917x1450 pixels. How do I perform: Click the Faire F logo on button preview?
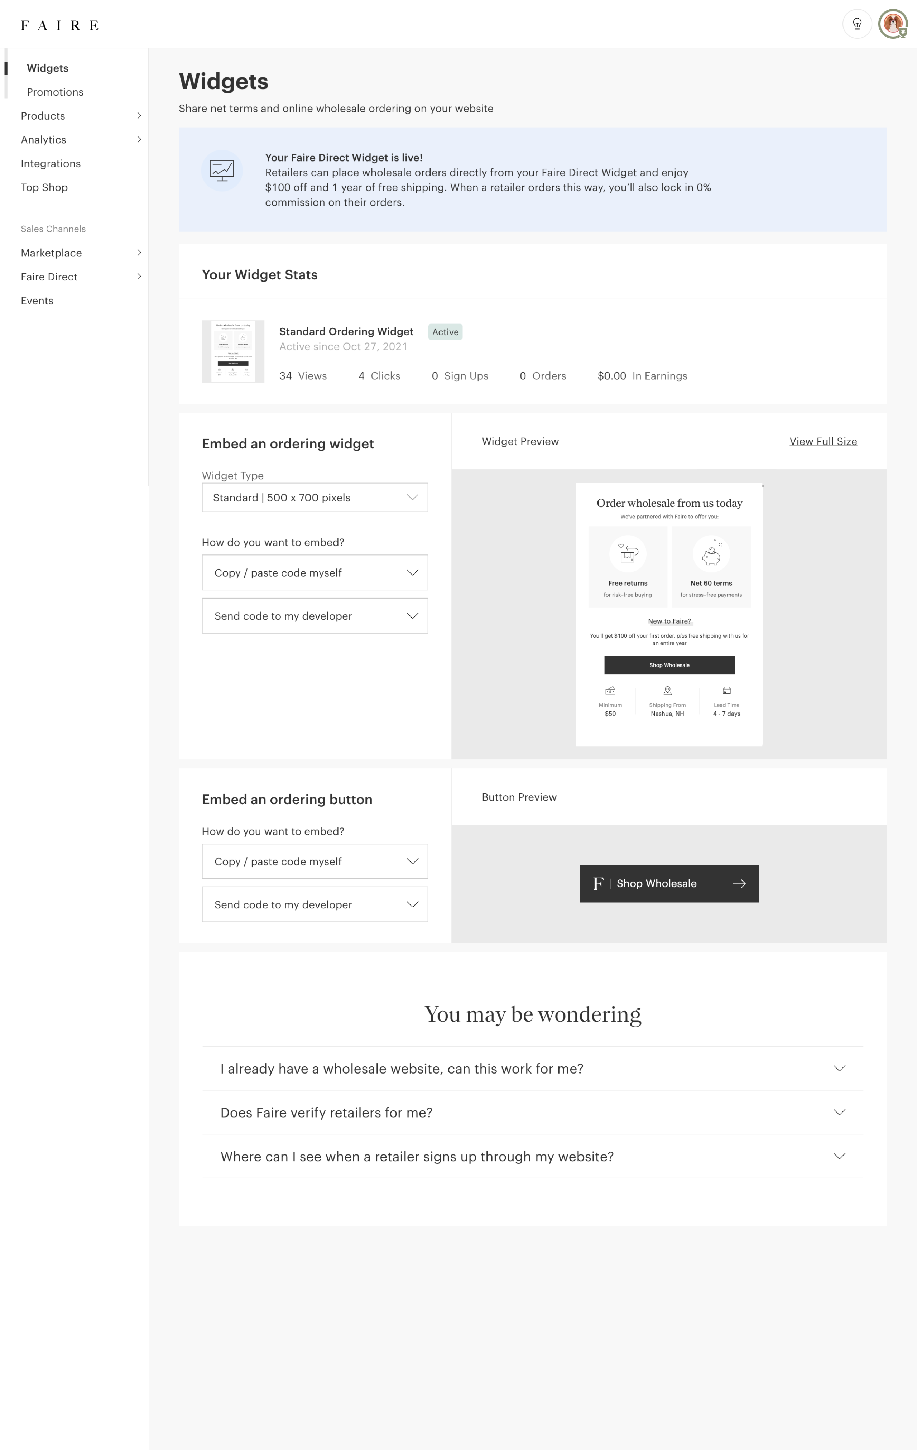[x=598, y=883]
